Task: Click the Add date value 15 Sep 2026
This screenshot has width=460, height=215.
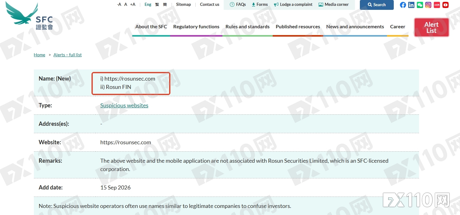Action: [x=116, y=187]
